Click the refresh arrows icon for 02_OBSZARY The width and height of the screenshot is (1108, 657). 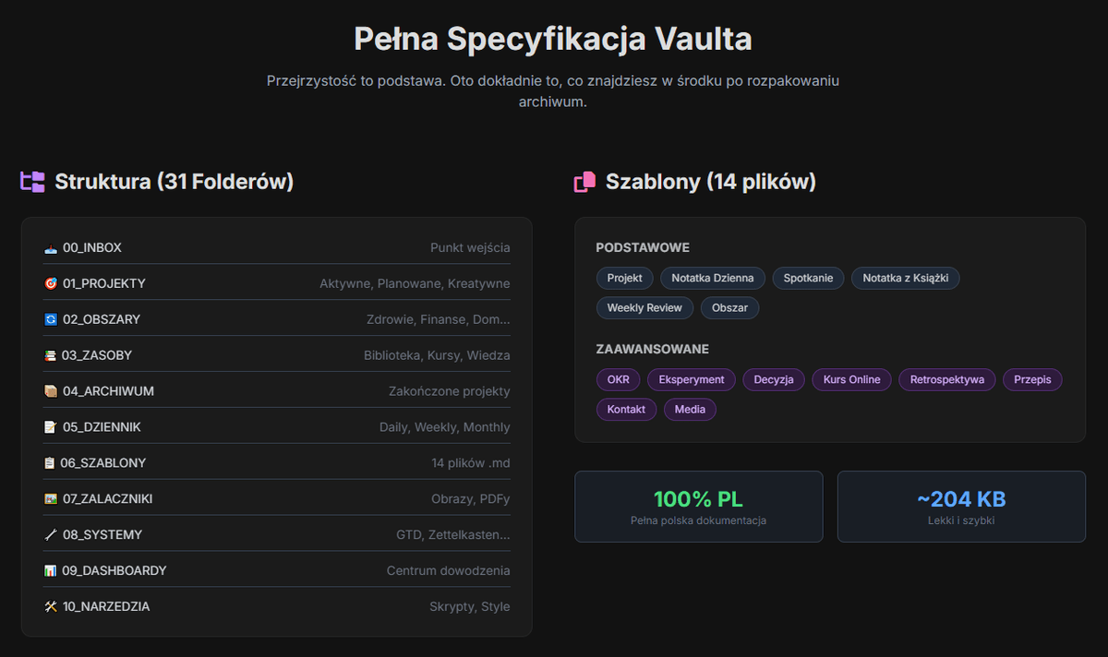[x=51, y=320]
